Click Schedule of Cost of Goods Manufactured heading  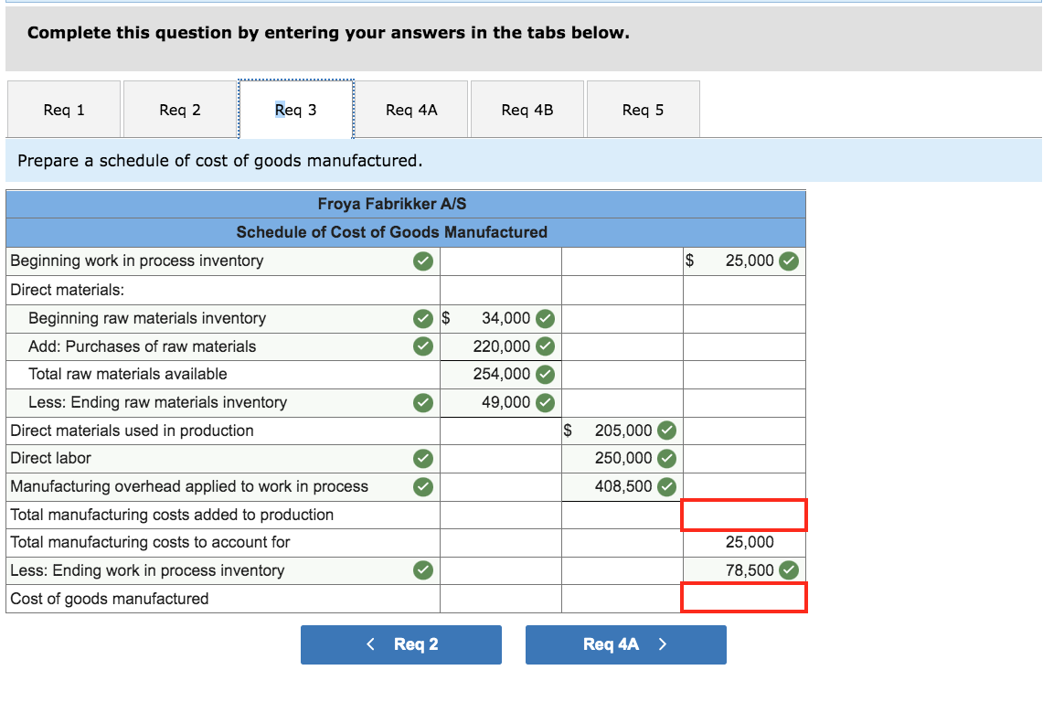point(391,232)
